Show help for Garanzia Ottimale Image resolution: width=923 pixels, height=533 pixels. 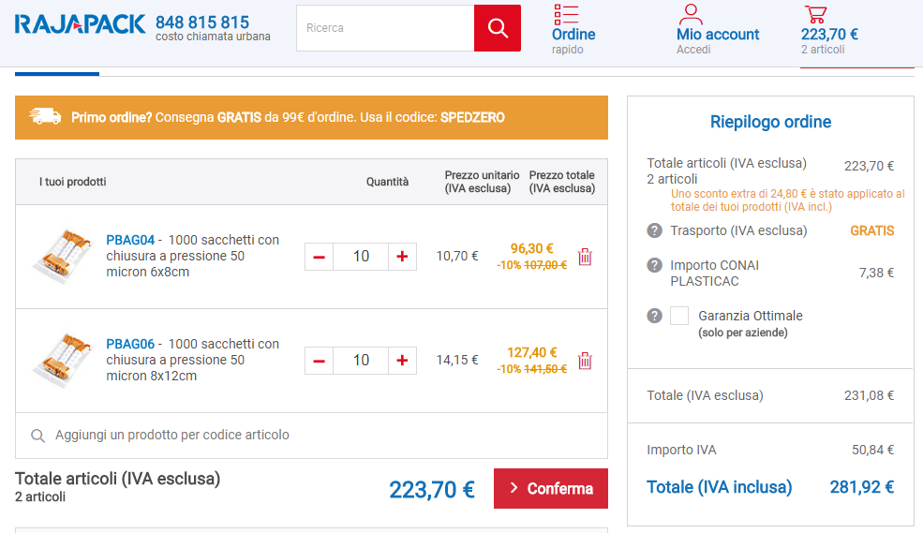pos(655,316)
